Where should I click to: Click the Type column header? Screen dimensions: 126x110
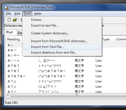pyautogui.click(x=106, y=39)
